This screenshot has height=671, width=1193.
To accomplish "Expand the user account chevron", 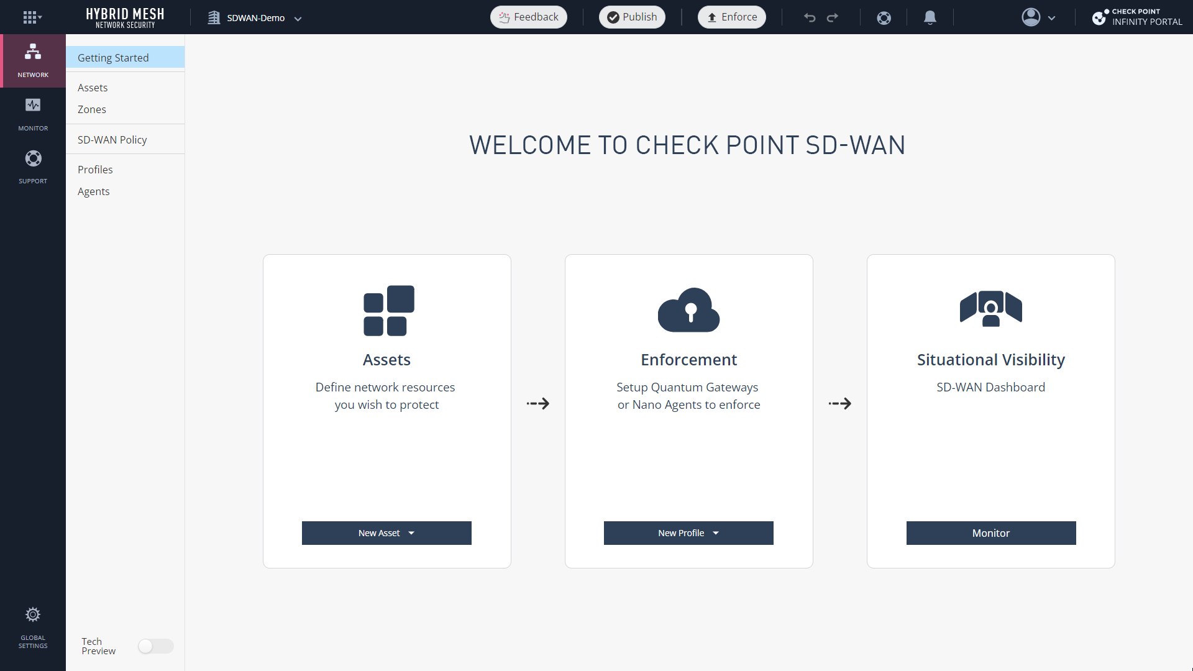I will coord(1051,18).
